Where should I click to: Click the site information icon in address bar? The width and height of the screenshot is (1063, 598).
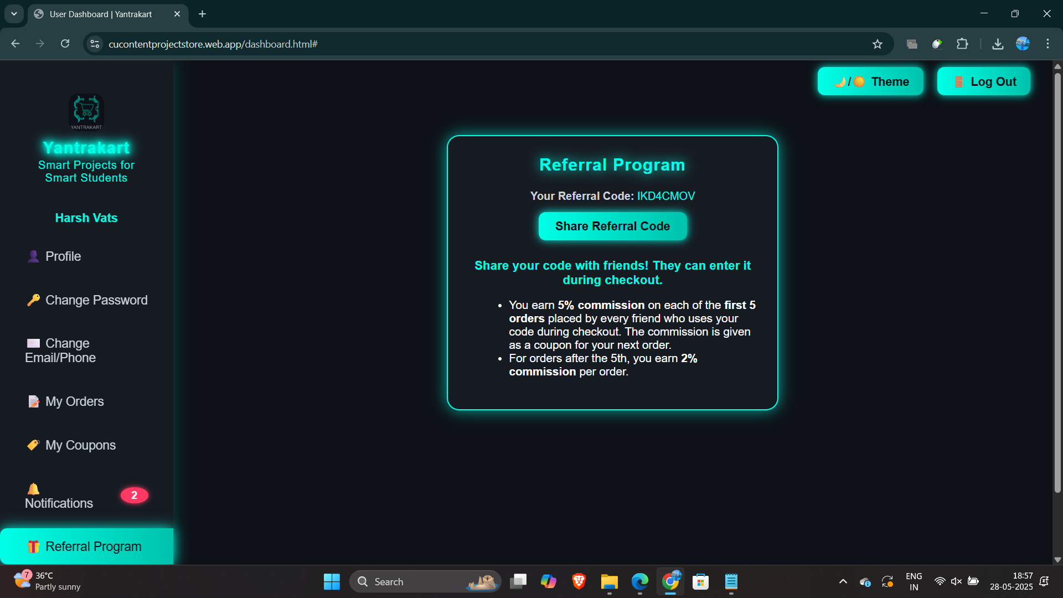[x=95, y=44]
